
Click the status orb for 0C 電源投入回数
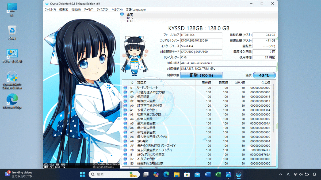(125, 101)
